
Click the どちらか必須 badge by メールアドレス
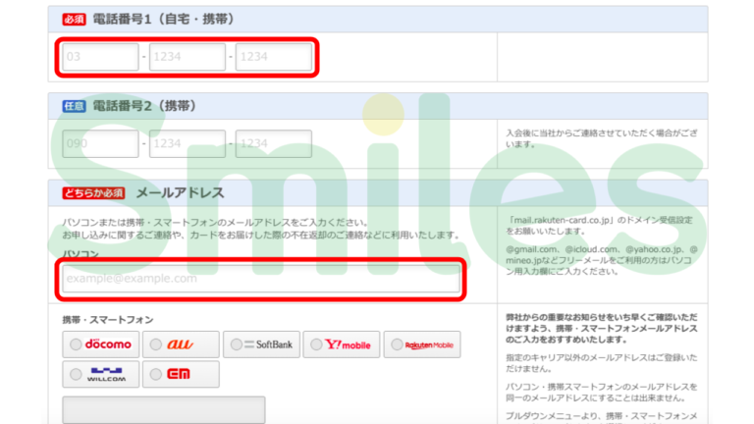pyautogui.click(x=94, y=193)
